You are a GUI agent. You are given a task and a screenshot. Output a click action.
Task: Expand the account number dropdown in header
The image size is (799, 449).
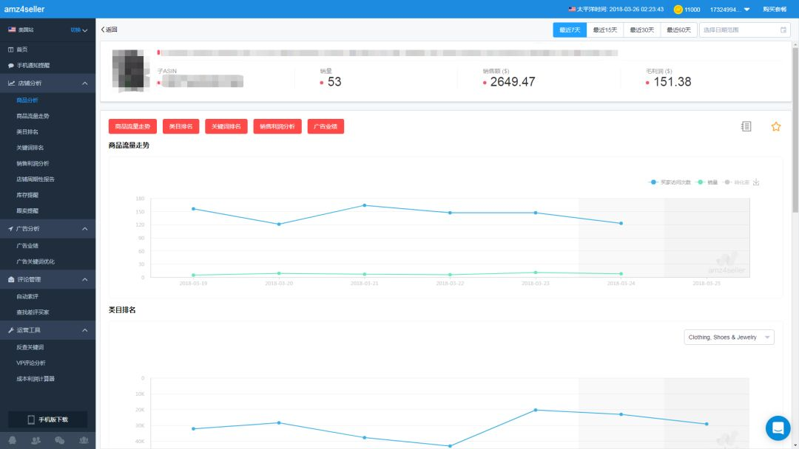point(729,10)
